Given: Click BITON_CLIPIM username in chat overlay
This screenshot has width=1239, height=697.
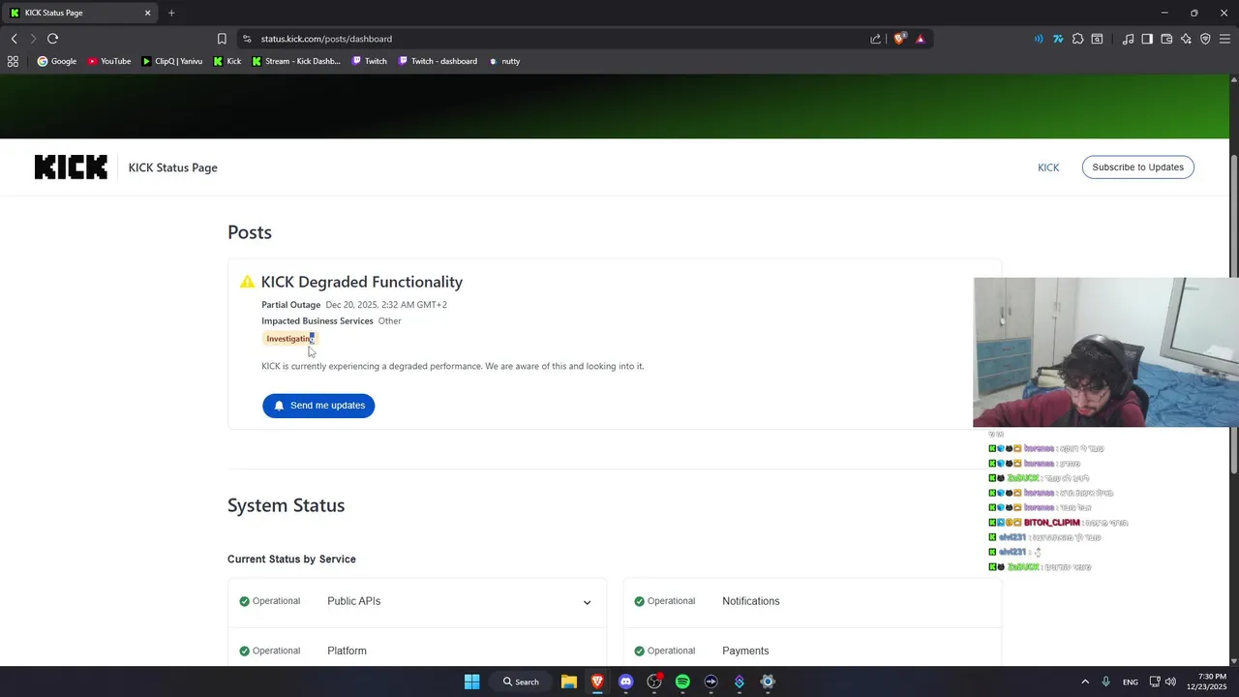Looking at the screenshot, I should pos(1051,523).
